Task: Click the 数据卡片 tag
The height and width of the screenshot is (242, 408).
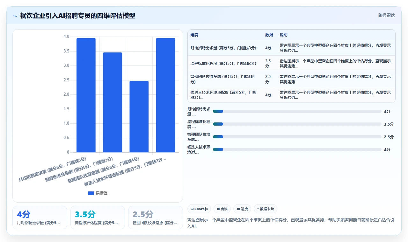Action: (266, 209)
